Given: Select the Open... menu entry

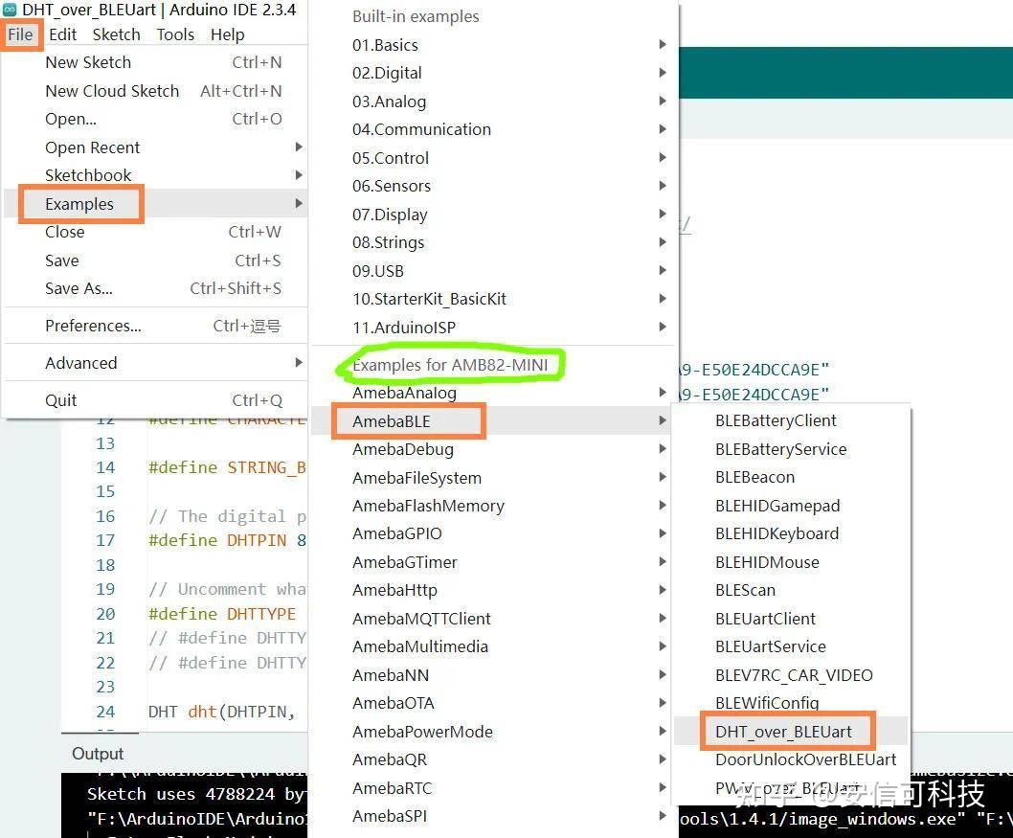Looking at the screenshot, I should click(155, 119).
